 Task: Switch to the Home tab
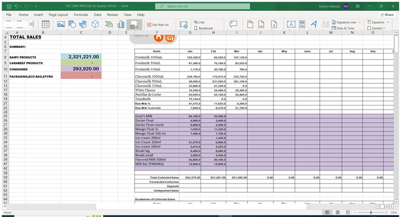coord(24,14)
